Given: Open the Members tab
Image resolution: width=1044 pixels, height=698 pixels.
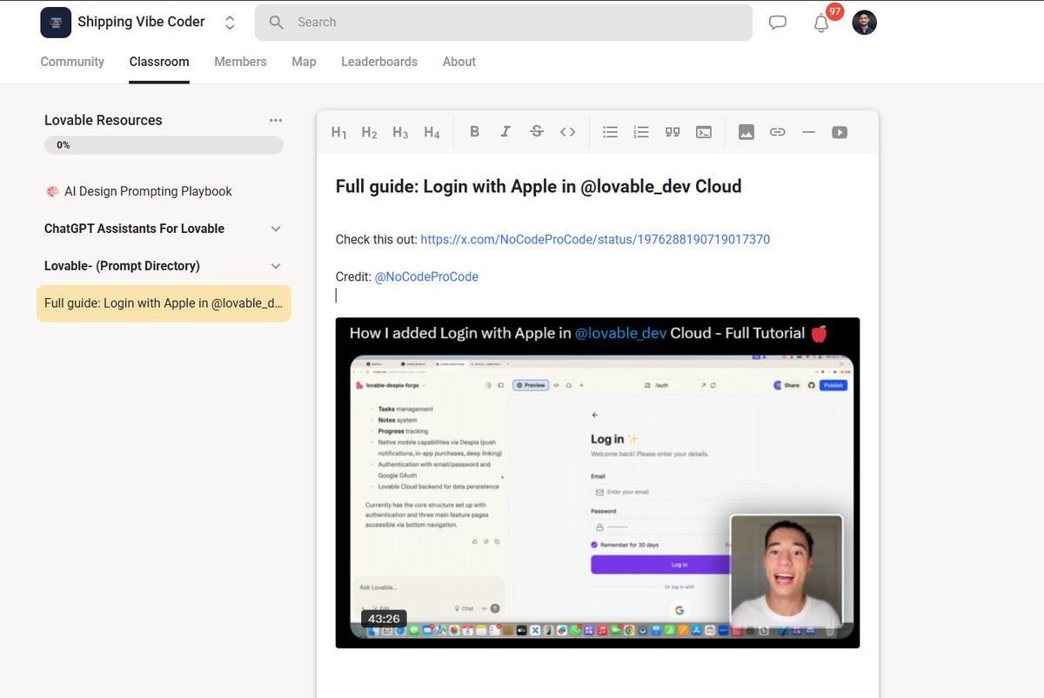Looking at the screenshot, I should tap(240, 62).
